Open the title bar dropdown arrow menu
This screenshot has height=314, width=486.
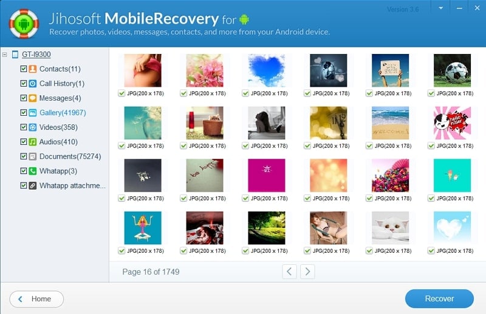pos(441,8)
